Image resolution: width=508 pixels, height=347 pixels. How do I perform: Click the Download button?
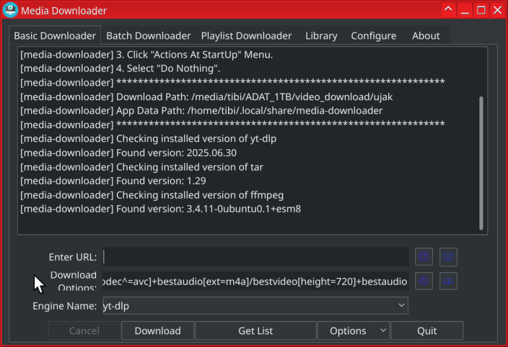(157, 331)
